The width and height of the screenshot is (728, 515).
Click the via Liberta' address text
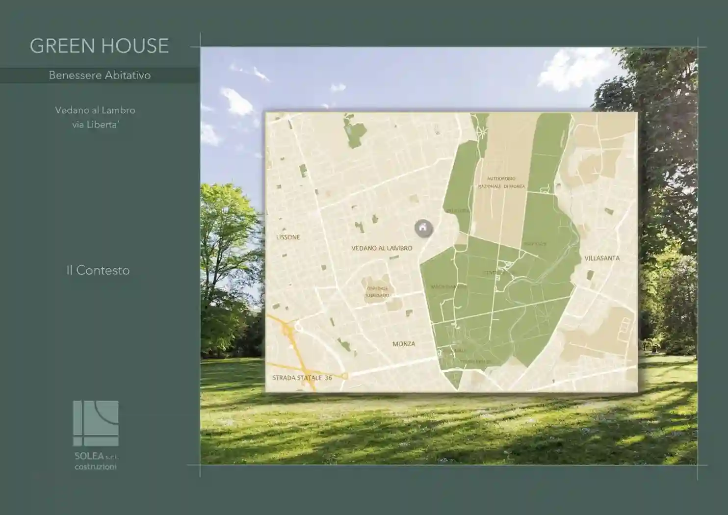(x=95, y=125)
